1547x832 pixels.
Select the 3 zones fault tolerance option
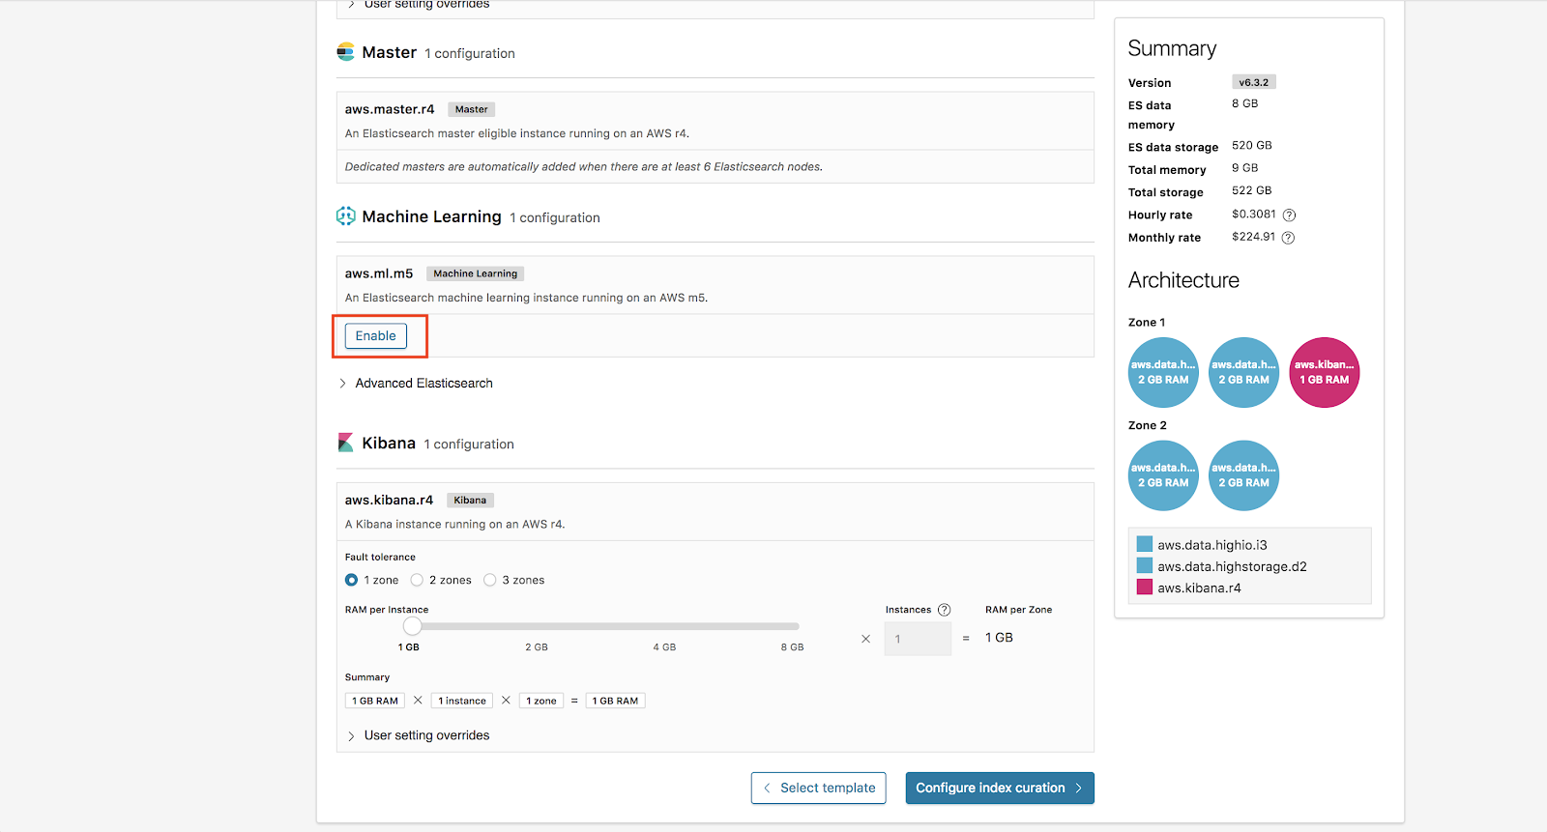(490, 580)
